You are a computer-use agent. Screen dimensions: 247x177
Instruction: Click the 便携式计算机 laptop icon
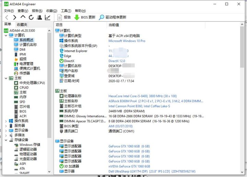(x=16, y=69)
